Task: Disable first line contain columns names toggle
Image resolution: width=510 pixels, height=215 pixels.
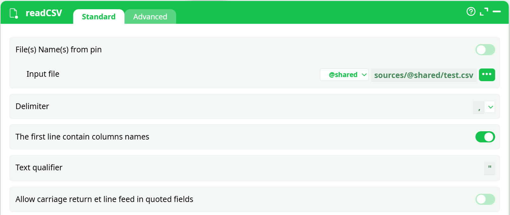Action: pos(485,137)
